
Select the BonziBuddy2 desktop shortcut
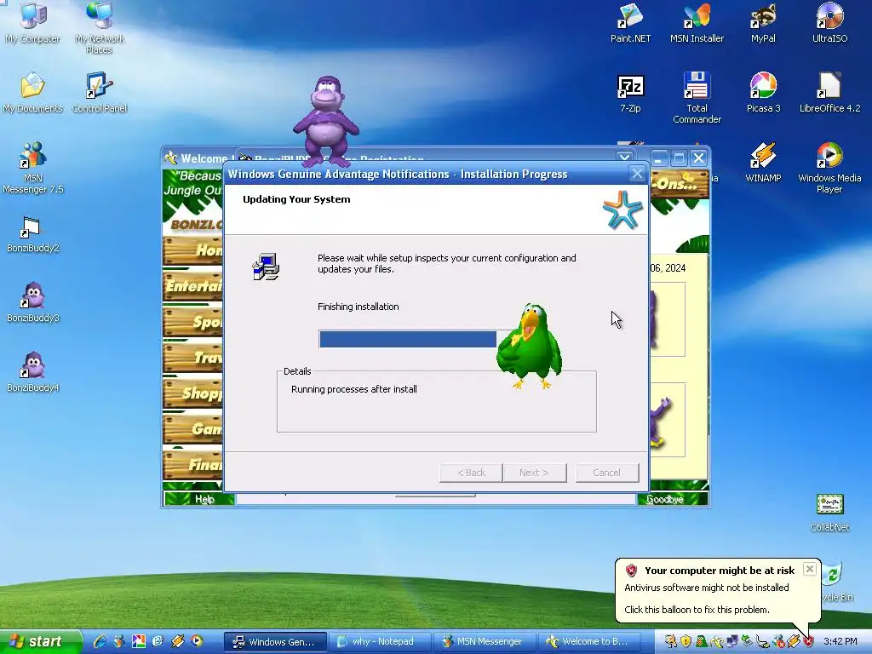33,233
